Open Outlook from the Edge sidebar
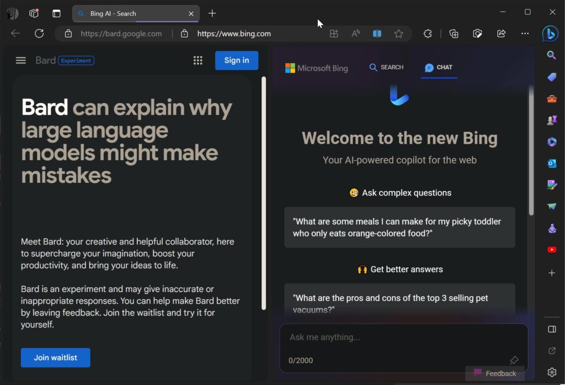This screenshot has width=565, height=385. tap(552, 163)
